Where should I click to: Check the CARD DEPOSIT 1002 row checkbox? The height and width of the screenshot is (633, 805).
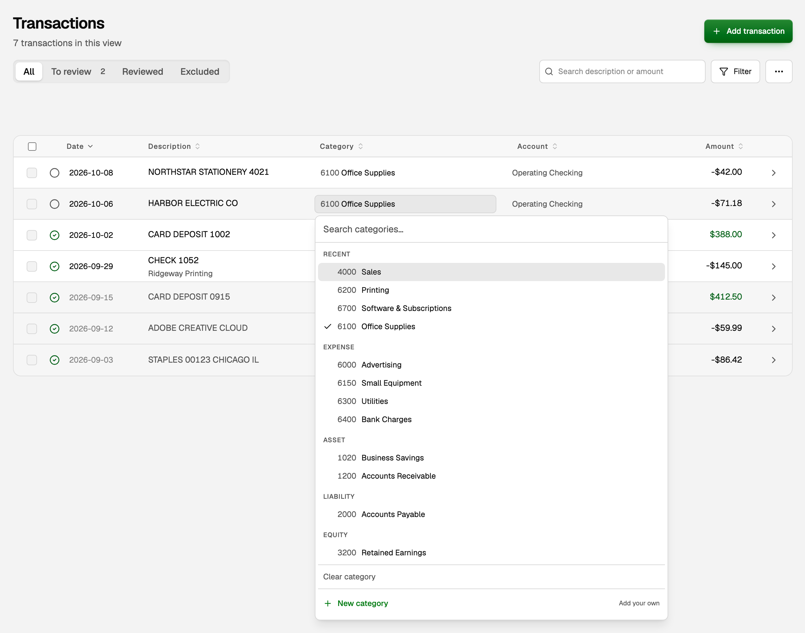click(x=32, y=235)
